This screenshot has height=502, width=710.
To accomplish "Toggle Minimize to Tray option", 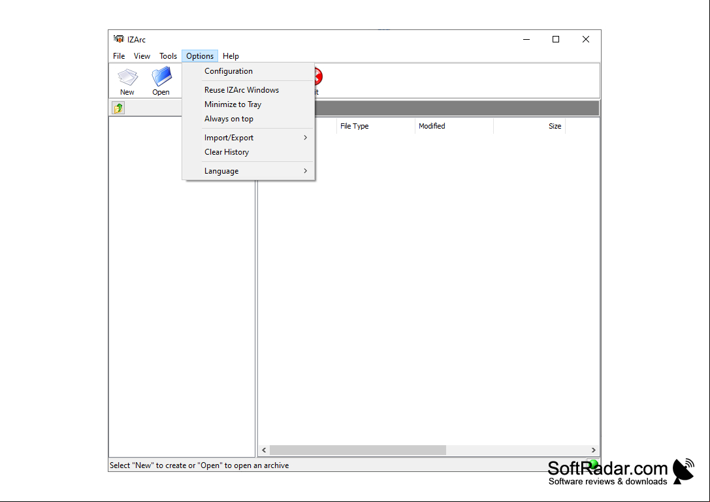I will pyautogui.click(x=248, y=104).
